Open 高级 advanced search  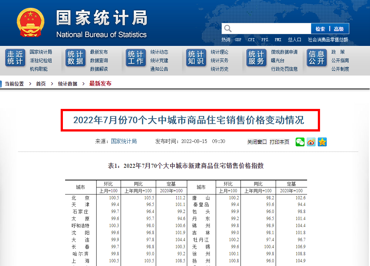click(x=339, y=29)
